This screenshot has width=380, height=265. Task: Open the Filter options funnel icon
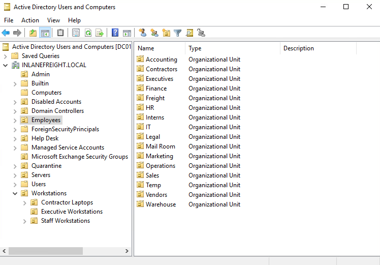coord(178,33)
